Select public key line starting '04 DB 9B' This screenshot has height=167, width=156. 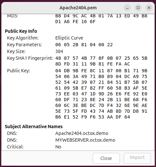coord(101,71)
